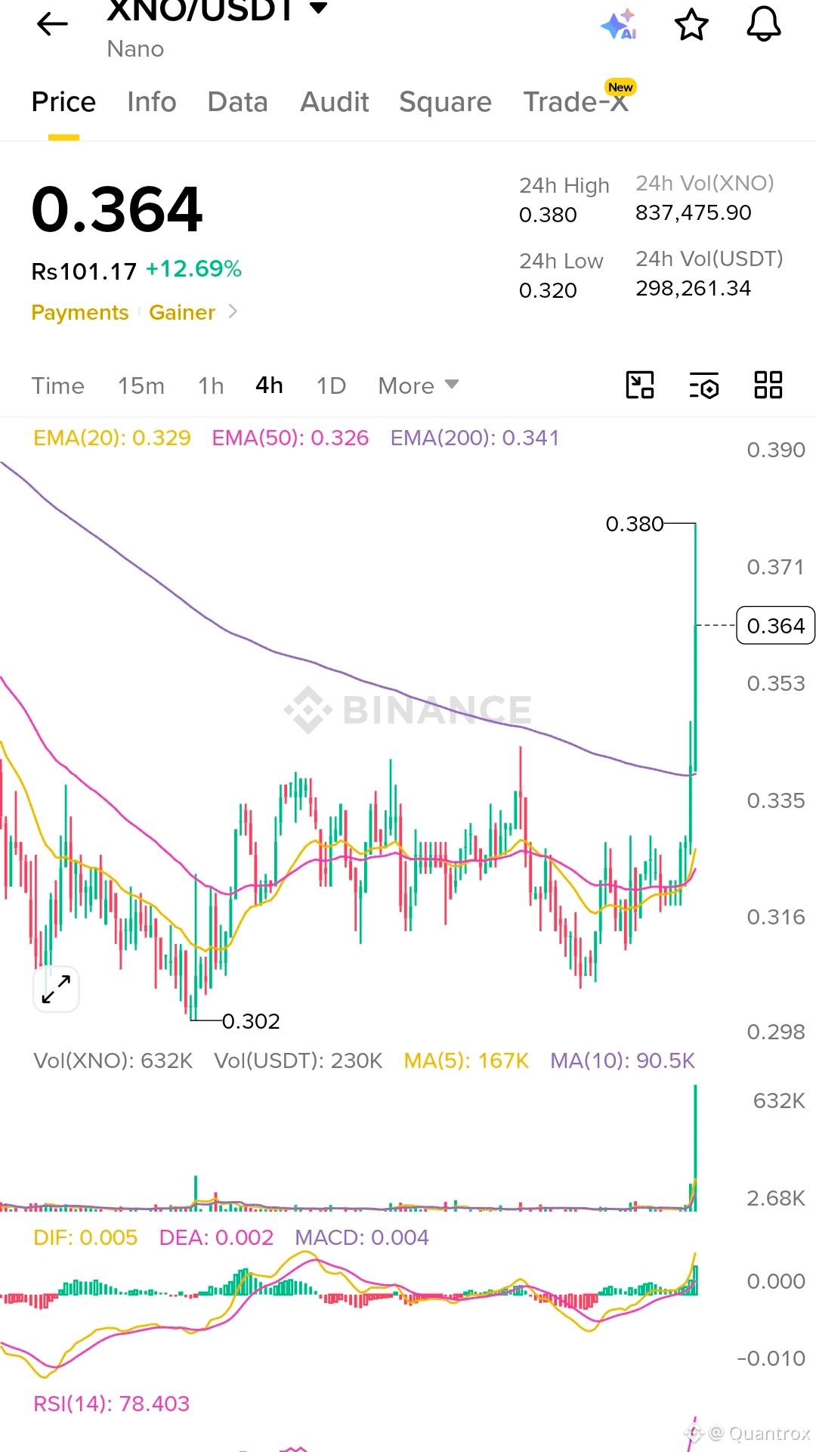Tap the +12.69% change value
This screenshot has width=816, height=1452.
click(193, 268)
